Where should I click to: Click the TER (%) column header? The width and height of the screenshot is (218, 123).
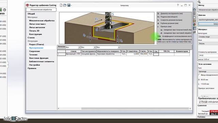(x=167, y=51)
